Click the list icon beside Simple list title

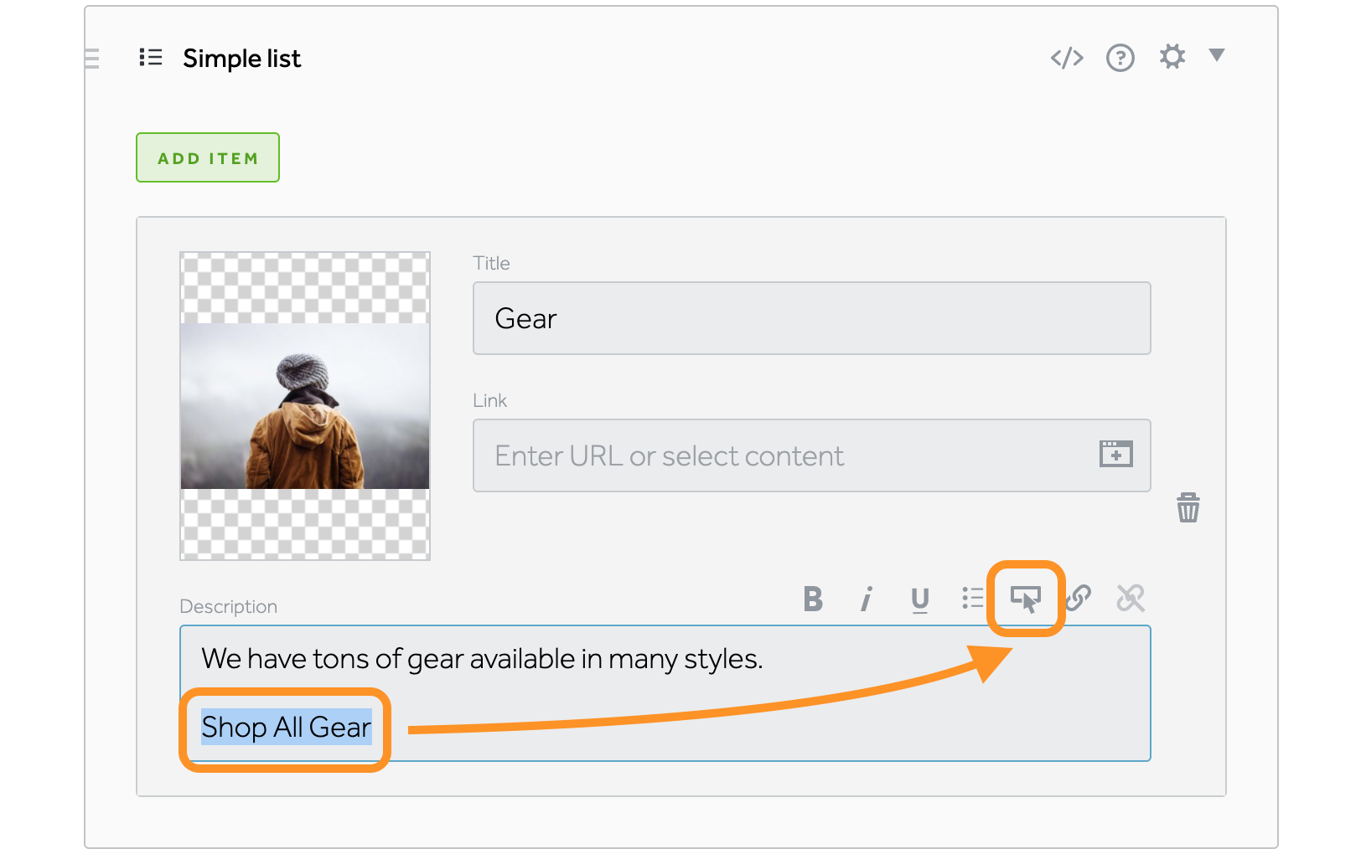151,58
